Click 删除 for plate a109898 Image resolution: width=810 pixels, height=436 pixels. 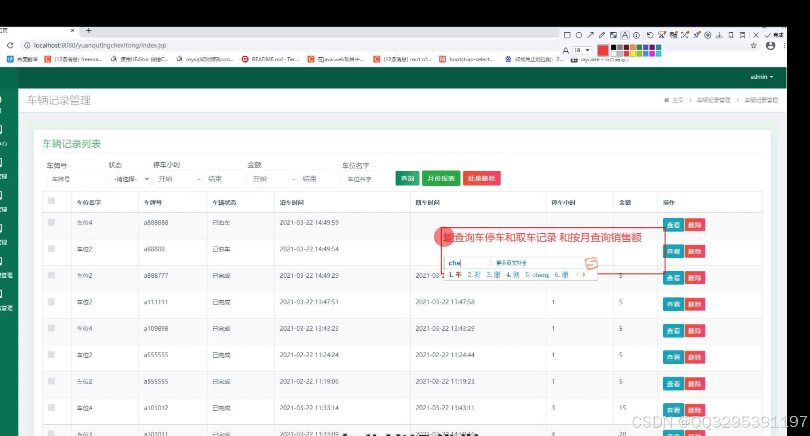coord(695,331)
